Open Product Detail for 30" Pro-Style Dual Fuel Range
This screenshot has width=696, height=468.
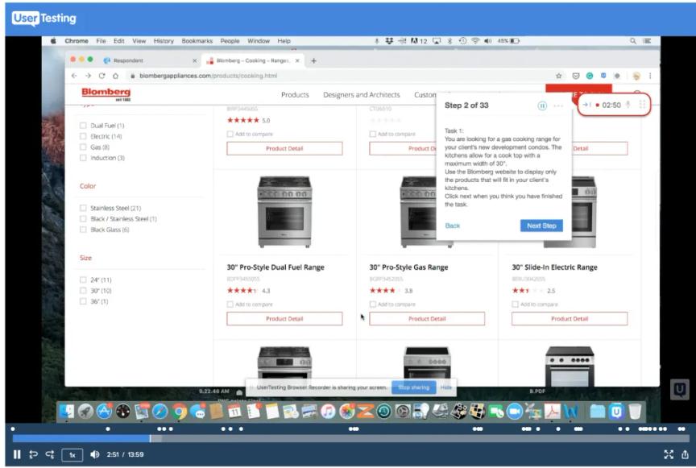(x=284, y=319)
